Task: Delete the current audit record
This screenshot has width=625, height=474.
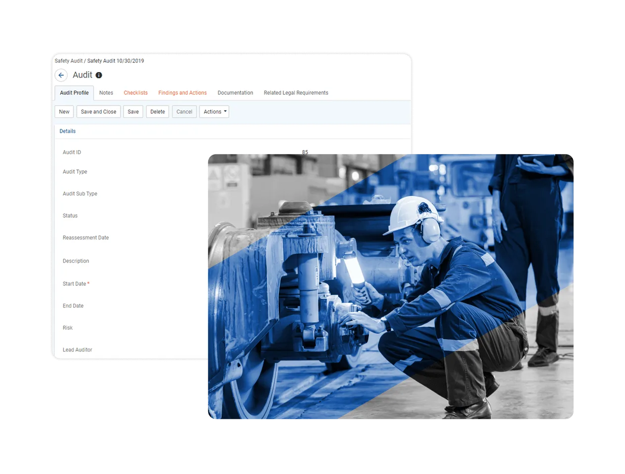Action: point(157,112)
